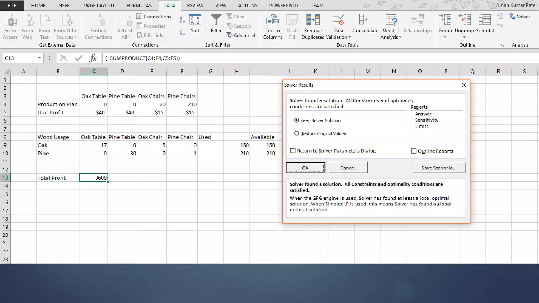Select the Restore Original Values option
The height and width of the screenshot is (303, 539).
[x=297, y=133]
